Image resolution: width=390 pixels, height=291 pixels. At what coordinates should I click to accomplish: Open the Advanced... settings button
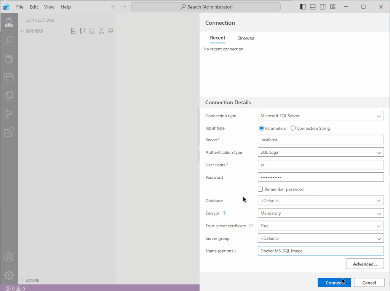(364, 264)
